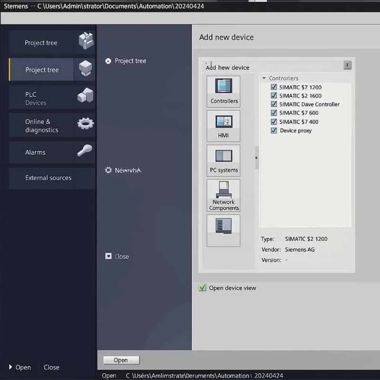Toggle the SIMATIC $7 400 checkbox
Viewport: 380px width, 380px height.
point(274,122)
